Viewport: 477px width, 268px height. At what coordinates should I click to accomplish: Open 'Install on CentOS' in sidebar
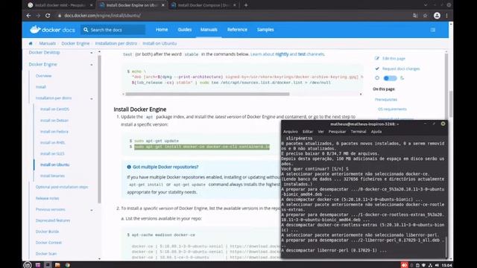(x=54, y=109)
